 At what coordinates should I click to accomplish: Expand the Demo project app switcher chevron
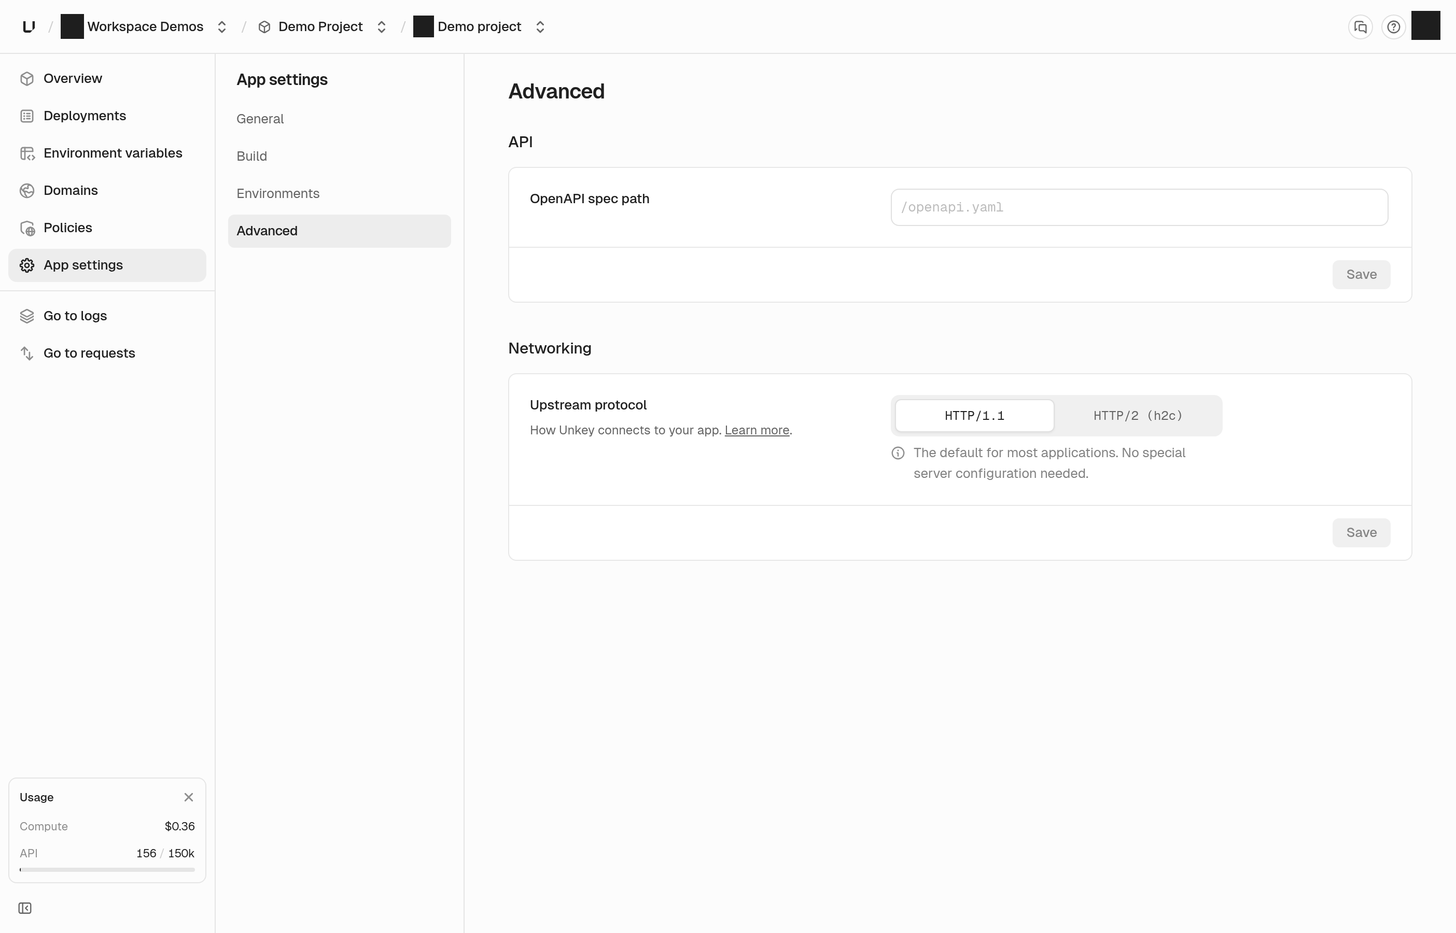click(x=540, y=26)
